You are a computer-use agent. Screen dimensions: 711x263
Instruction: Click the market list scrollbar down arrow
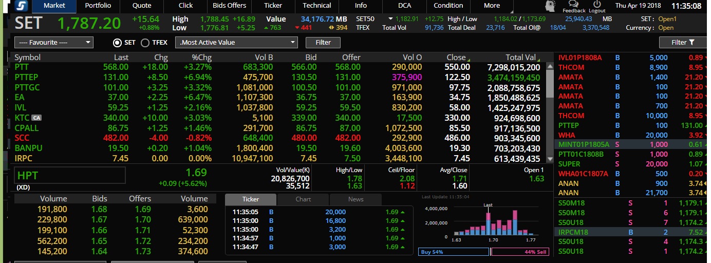[x=550, y=160]
